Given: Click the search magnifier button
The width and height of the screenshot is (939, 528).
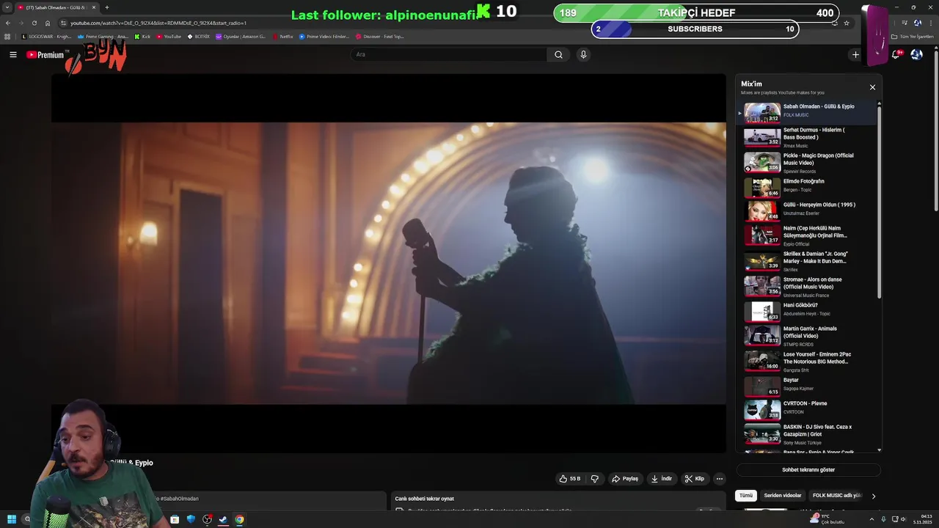Looking at the screenshot, I should click(x=558, y=54).
